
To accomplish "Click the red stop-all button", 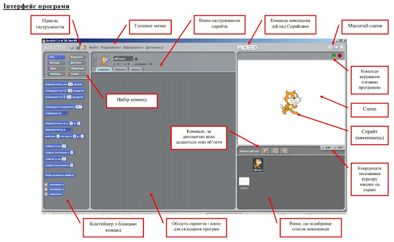I will [340, 55].
